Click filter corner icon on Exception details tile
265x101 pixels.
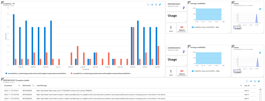pos(2,79)
